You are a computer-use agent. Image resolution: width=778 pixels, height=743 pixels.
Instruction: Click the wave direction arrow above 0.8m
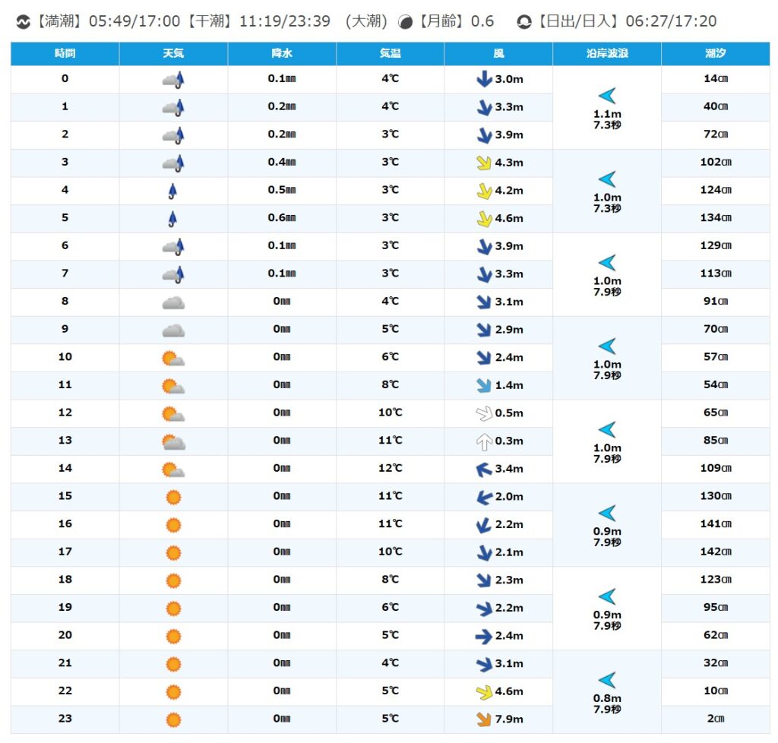(606, 680)
